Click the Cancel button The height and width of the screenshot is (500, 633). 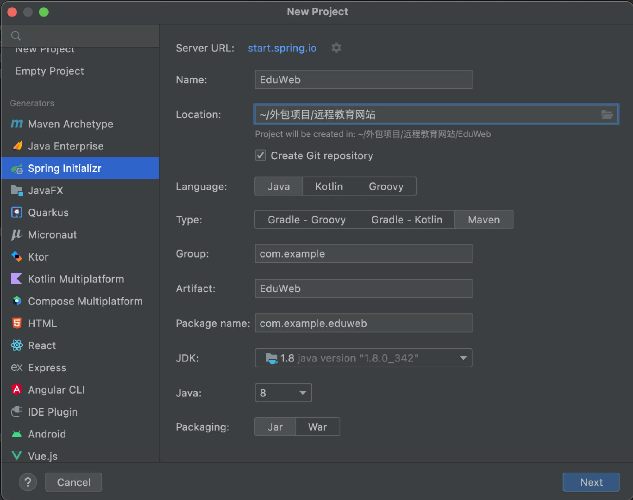(74, 482)
